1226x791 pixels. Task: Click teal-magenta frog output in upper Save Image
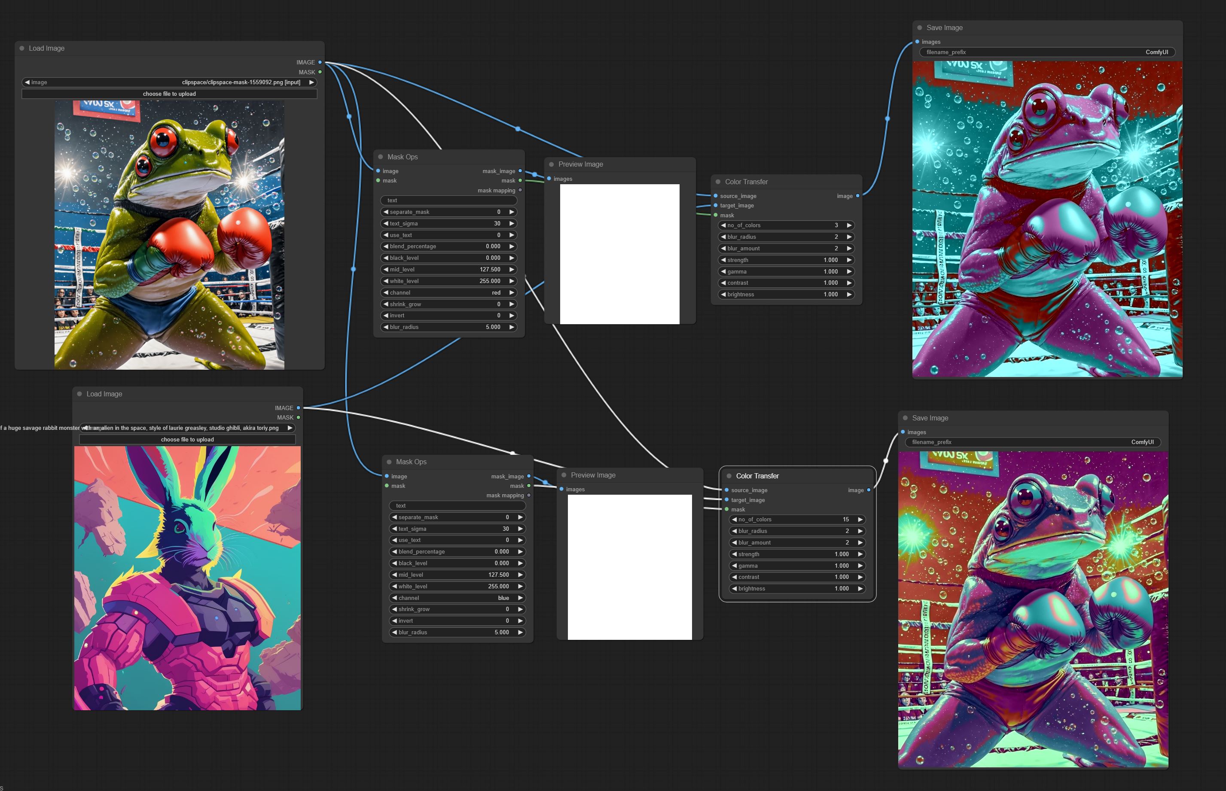[x=1047, y=219]
